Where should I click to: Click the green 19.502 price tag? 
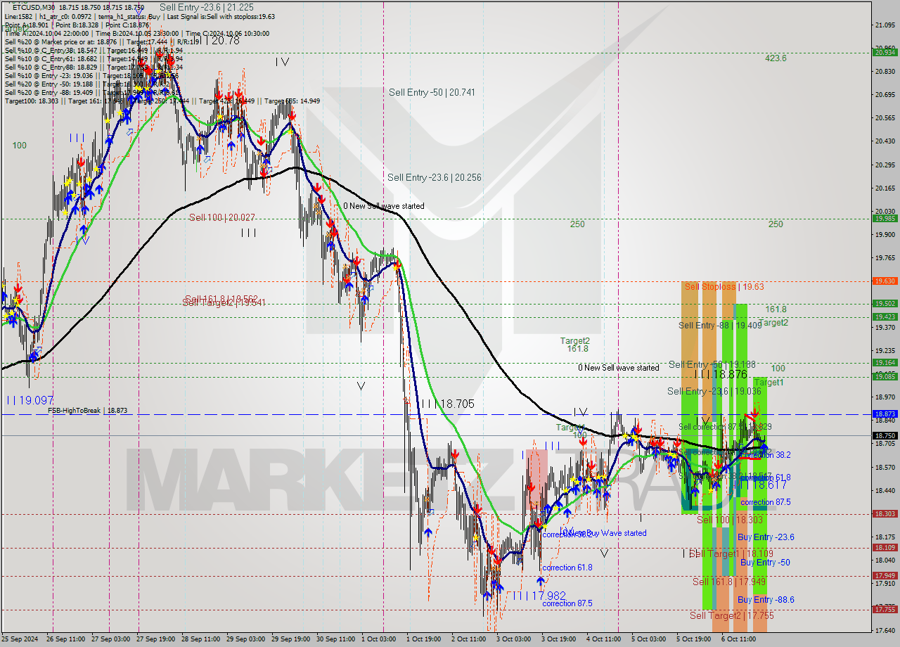pyautogui.click(x=885, y=303)
